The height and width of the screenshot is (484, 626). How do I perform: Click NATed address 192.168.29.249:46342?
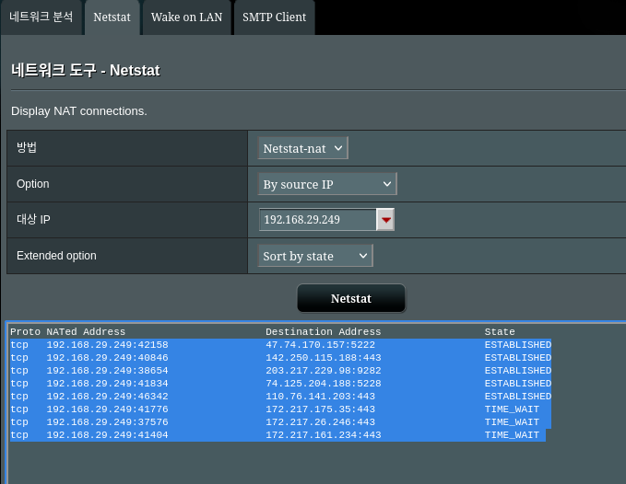pyautogui.click(x=107, y=397)
